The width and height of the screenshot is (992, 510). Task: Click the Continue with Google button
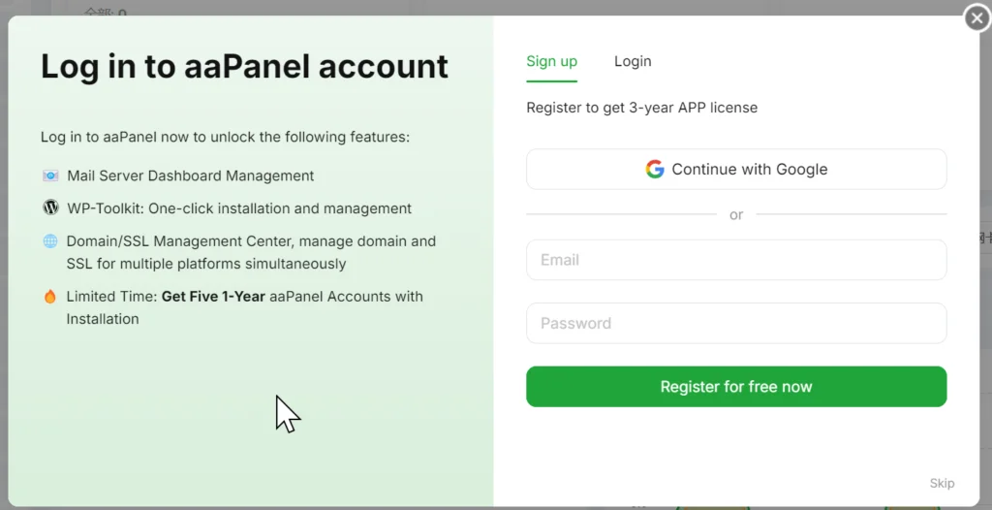pyautogui.click(x=736, y=169)
